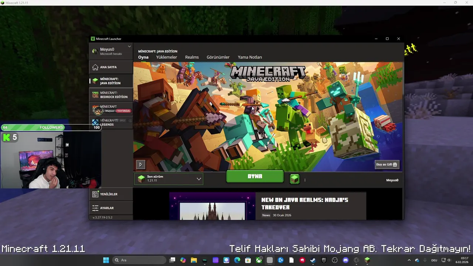
Task: Open Microsoft Edge from the taskbar
Action: [x=237, y=260]
